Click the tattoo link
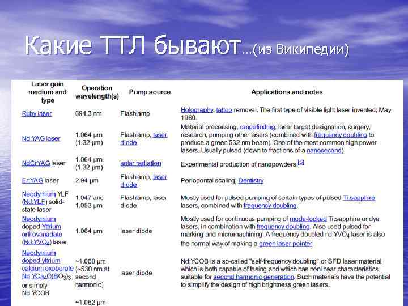408x306 pixels. pyautogui.click(x=224, y=110)
